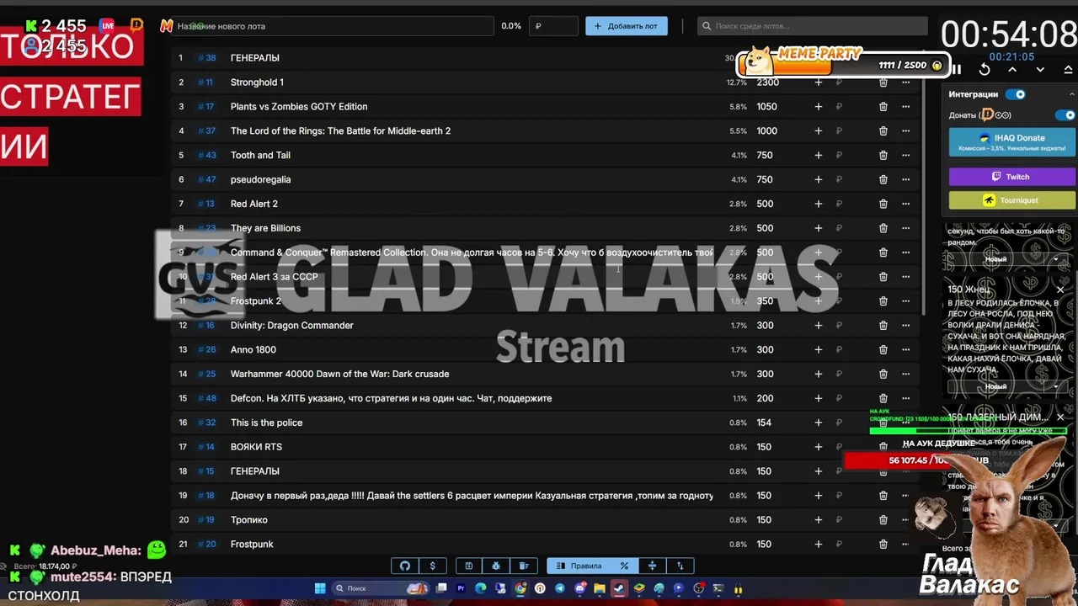Open GitHub link in bottom toolbar

[x=405, y=566]
